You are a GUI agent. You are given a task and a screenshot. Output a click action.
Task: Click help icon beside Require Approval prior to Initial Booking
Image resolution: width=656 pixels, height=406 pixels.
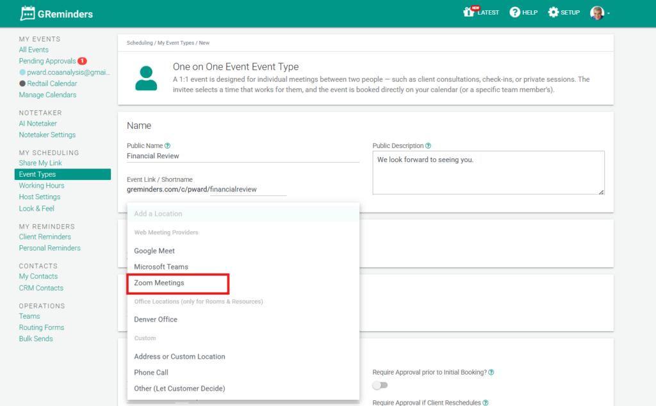pos(491,373)
